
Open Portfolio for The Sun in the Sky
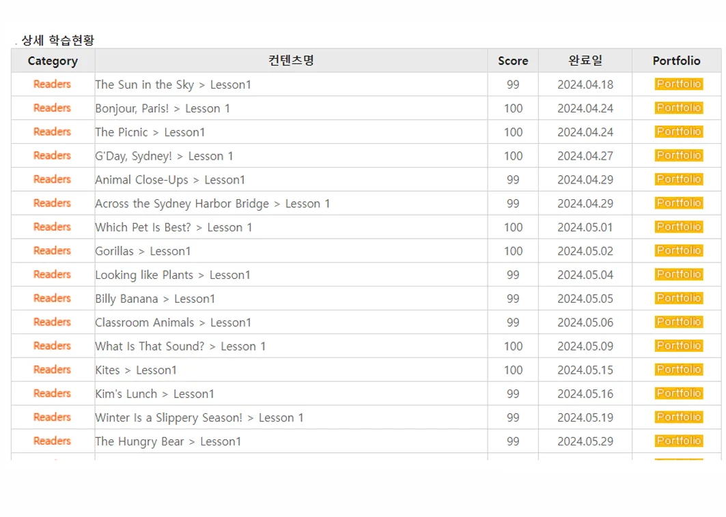(x=679, y=84)
